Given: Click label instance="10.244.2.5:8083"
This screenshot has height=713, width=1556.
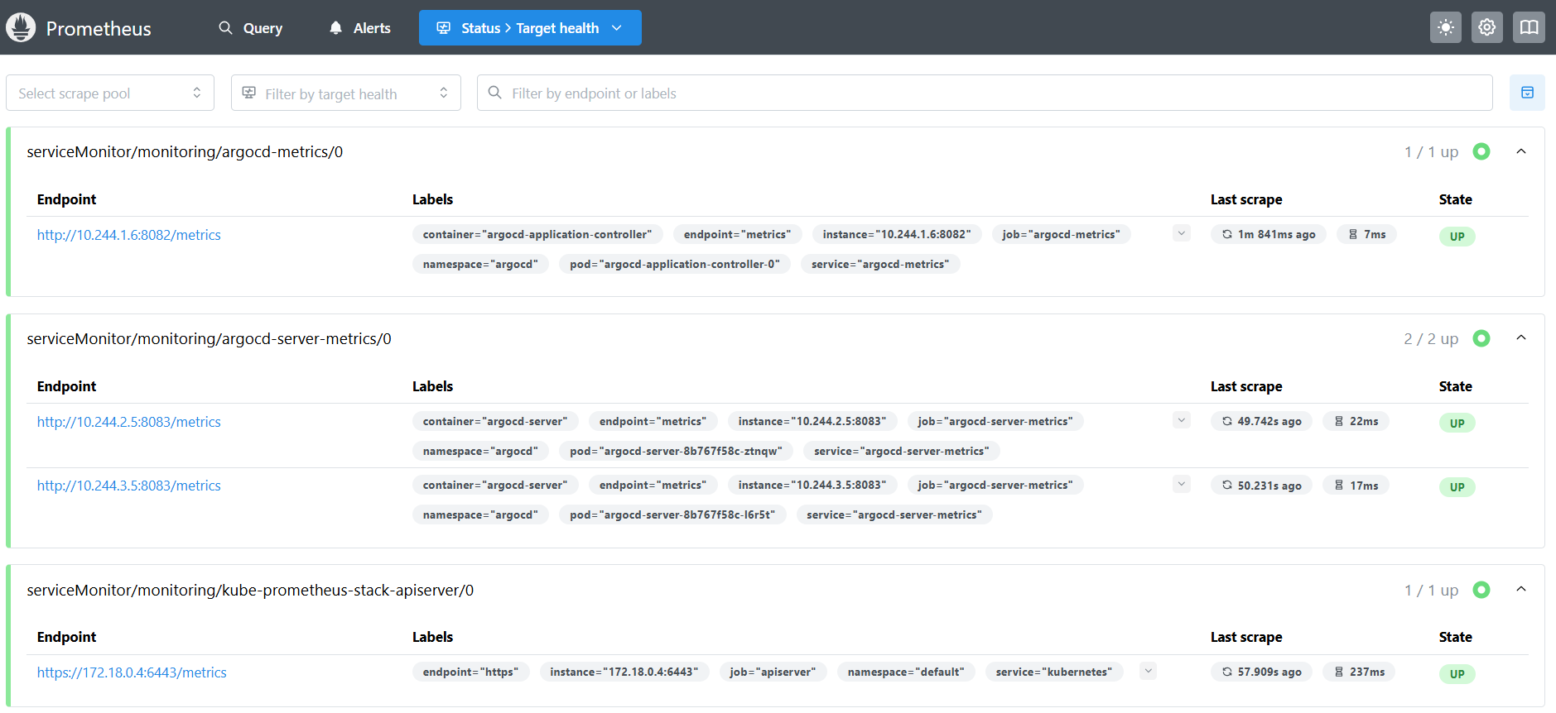Looking at the screenshot, I should point(812,421).
